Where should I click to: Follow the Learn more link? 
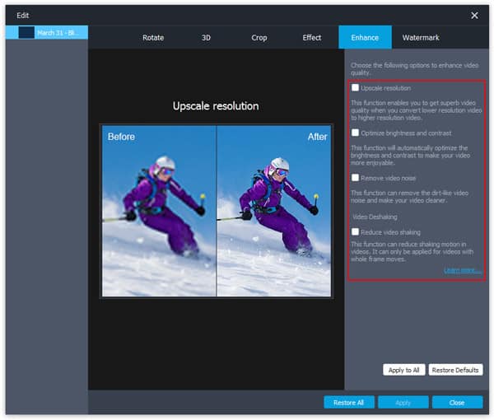pyautogui.click(x=462, y=270)
